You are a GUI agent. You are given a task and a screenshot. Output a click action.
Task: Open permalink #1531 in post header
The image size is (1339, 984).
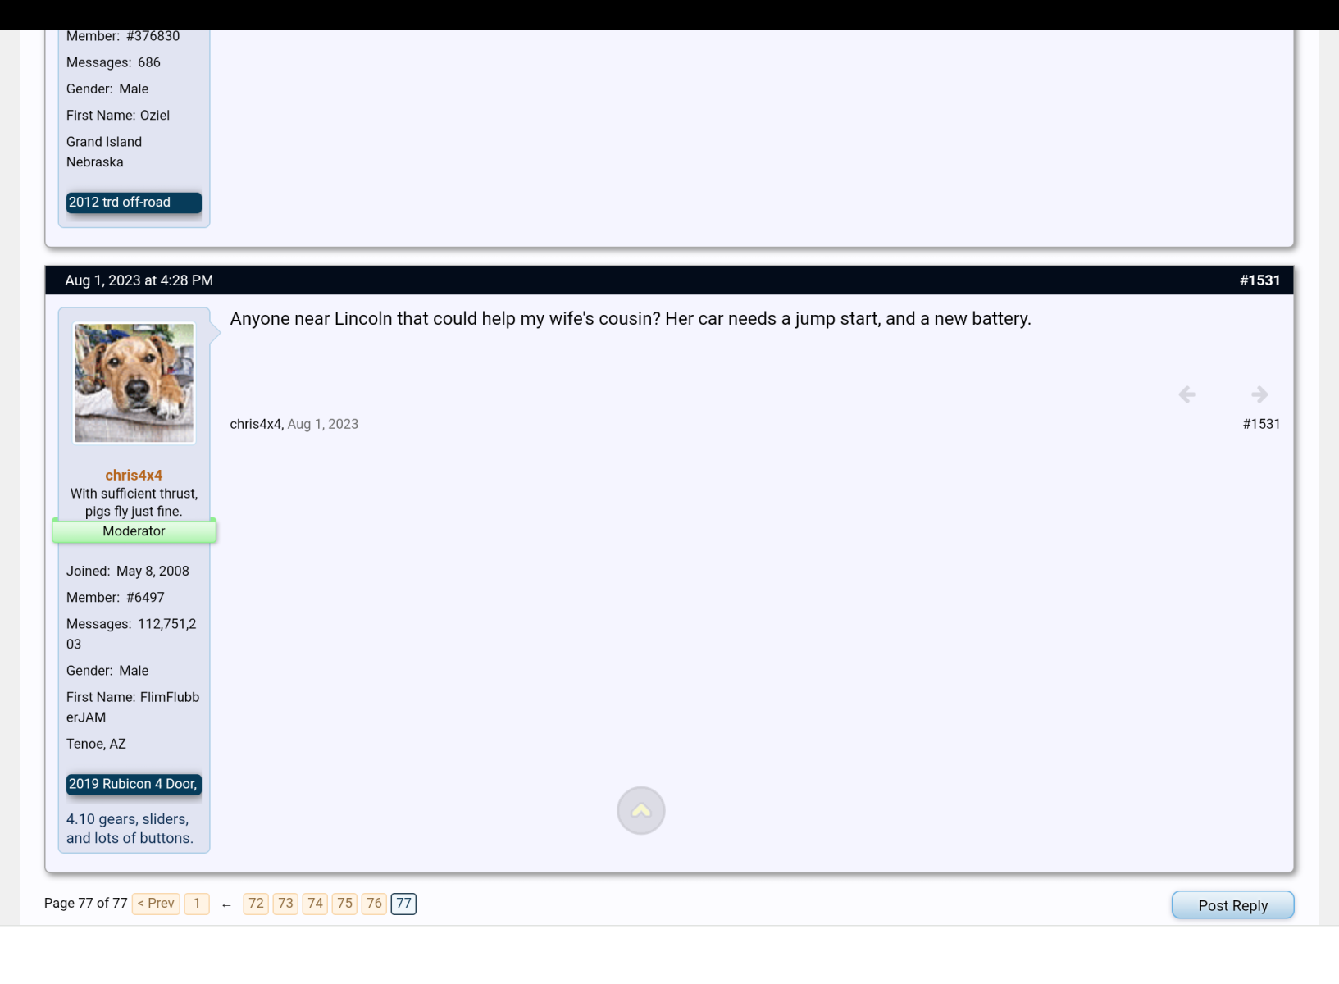[x=1259, y=280]
